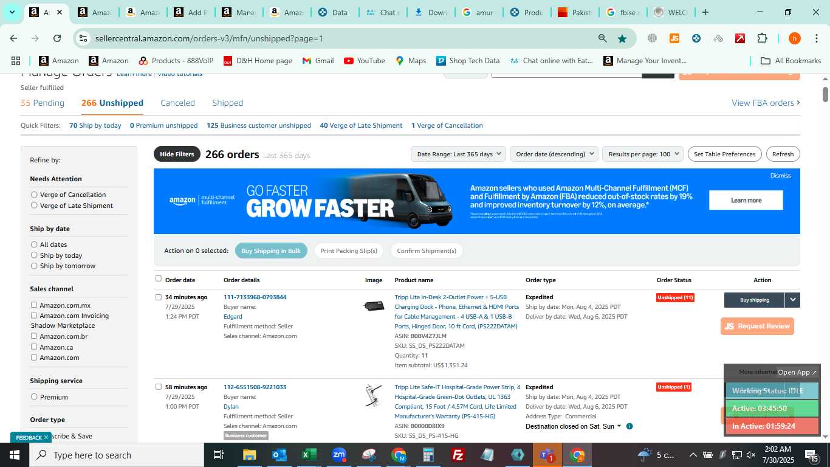Select Verge of Cancellation radio filter
This screenshot has height=467, width=830.
pos(34,195)
